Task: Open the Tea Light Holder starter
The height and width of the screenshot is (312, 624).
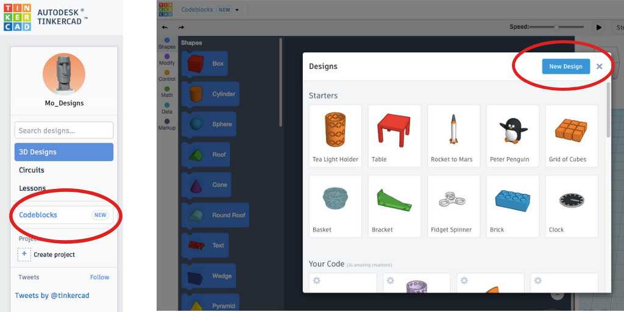Action: pyautogui.click(x=336, y=136)
